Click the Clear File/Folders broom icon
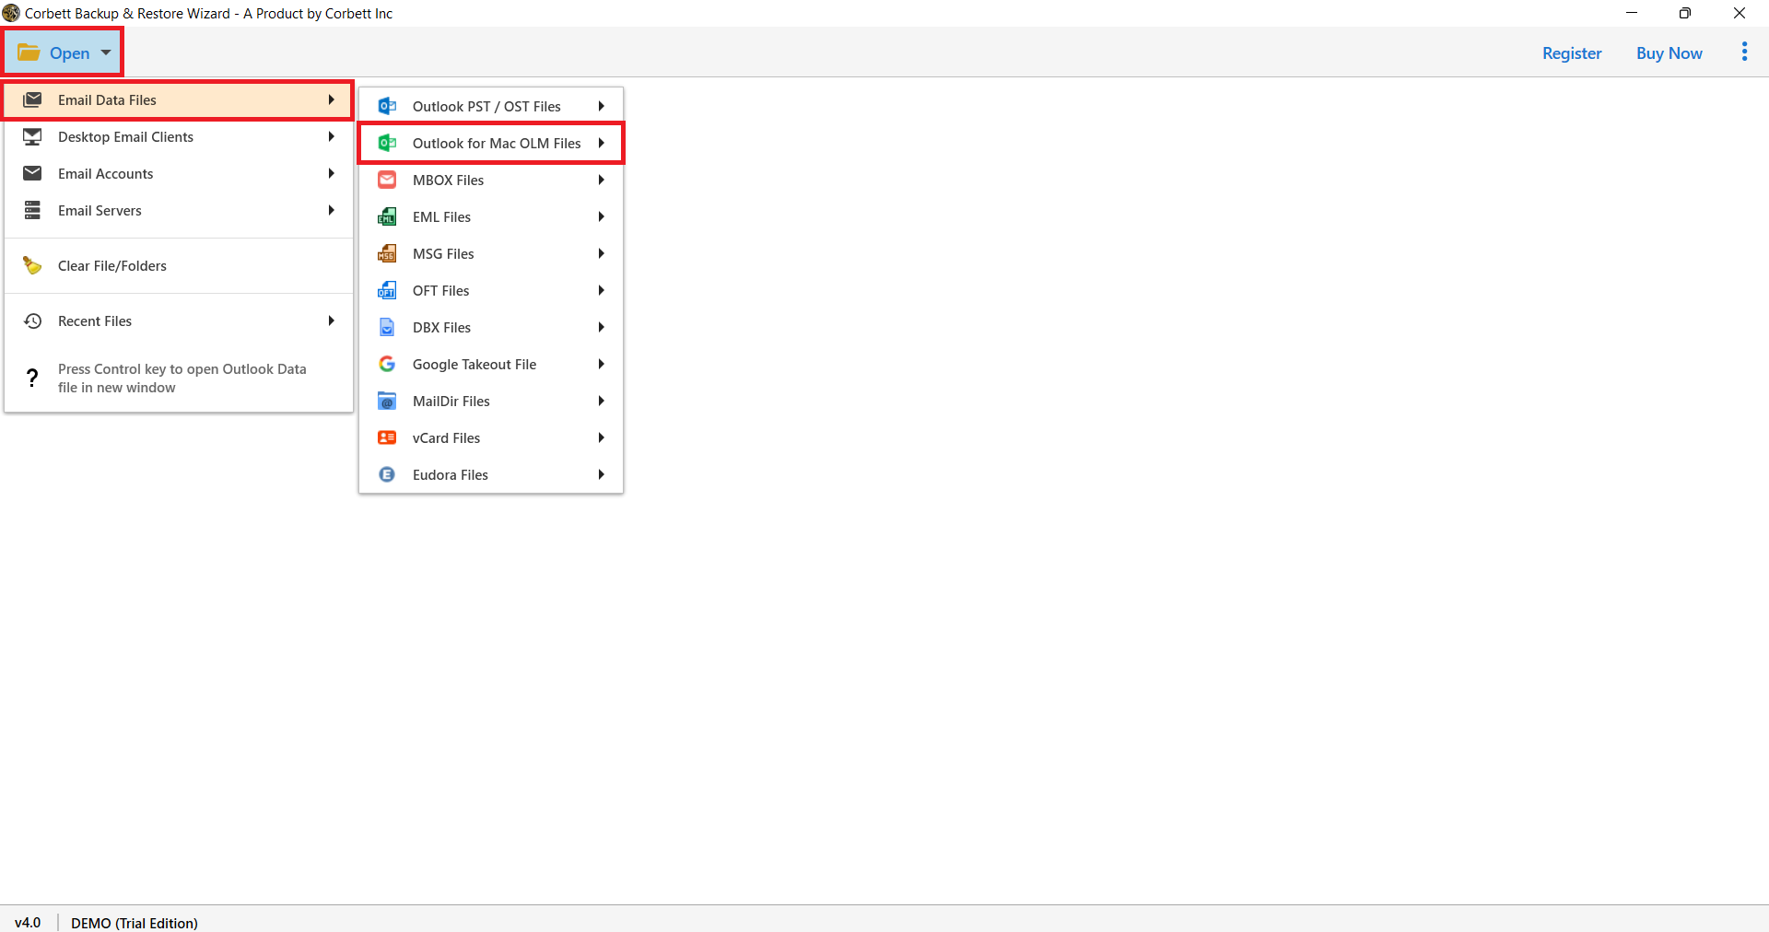The height and width of the screenshot is (932, 1769). point(32,265)
